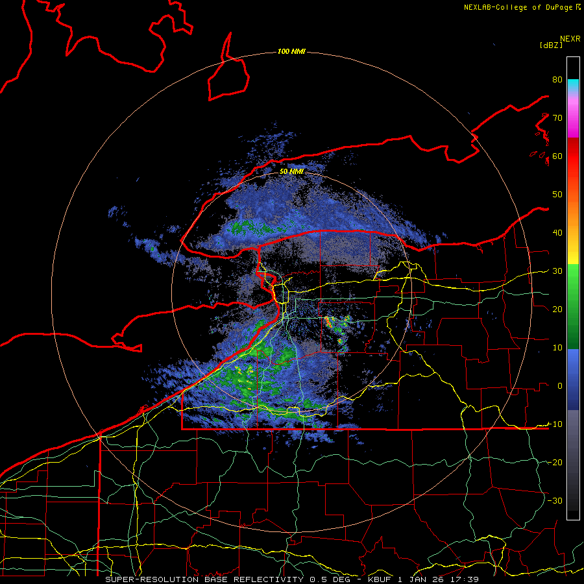Image resolution: width=584 pixels, height=584 pixels.
Task: Click the cyan segment of the color bar
Action: pos(573,86)
